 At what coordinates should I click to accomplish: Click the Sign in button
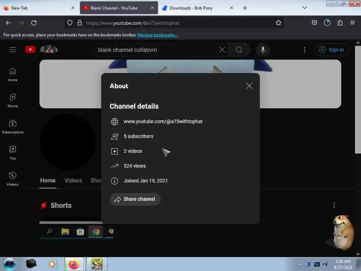coord(331,50)
